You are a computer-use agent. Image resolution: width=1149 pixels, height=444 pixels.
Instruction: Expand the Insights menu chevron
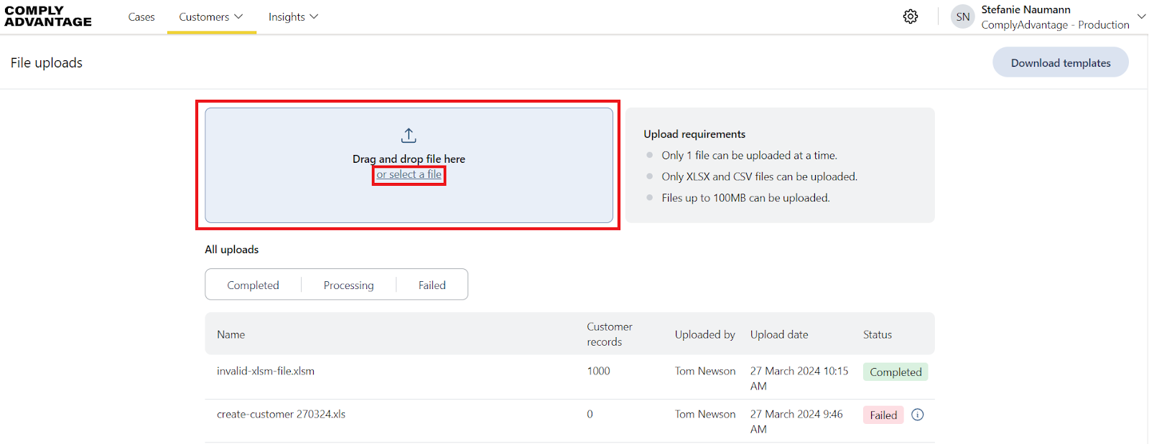click(x=314, y=16)
